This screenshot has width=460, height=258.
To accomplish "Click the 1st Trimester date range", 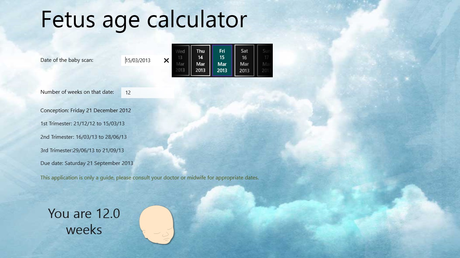I will click(83, 124).
